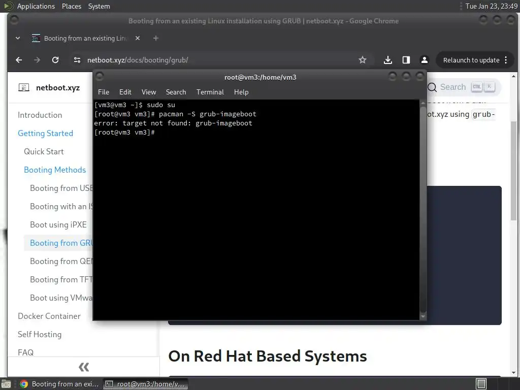Image resolution: width=520 pixels, height=390 pixels.
Task: Click the terminal window menu icon in titlebar
Action: [x=100, y=77]
